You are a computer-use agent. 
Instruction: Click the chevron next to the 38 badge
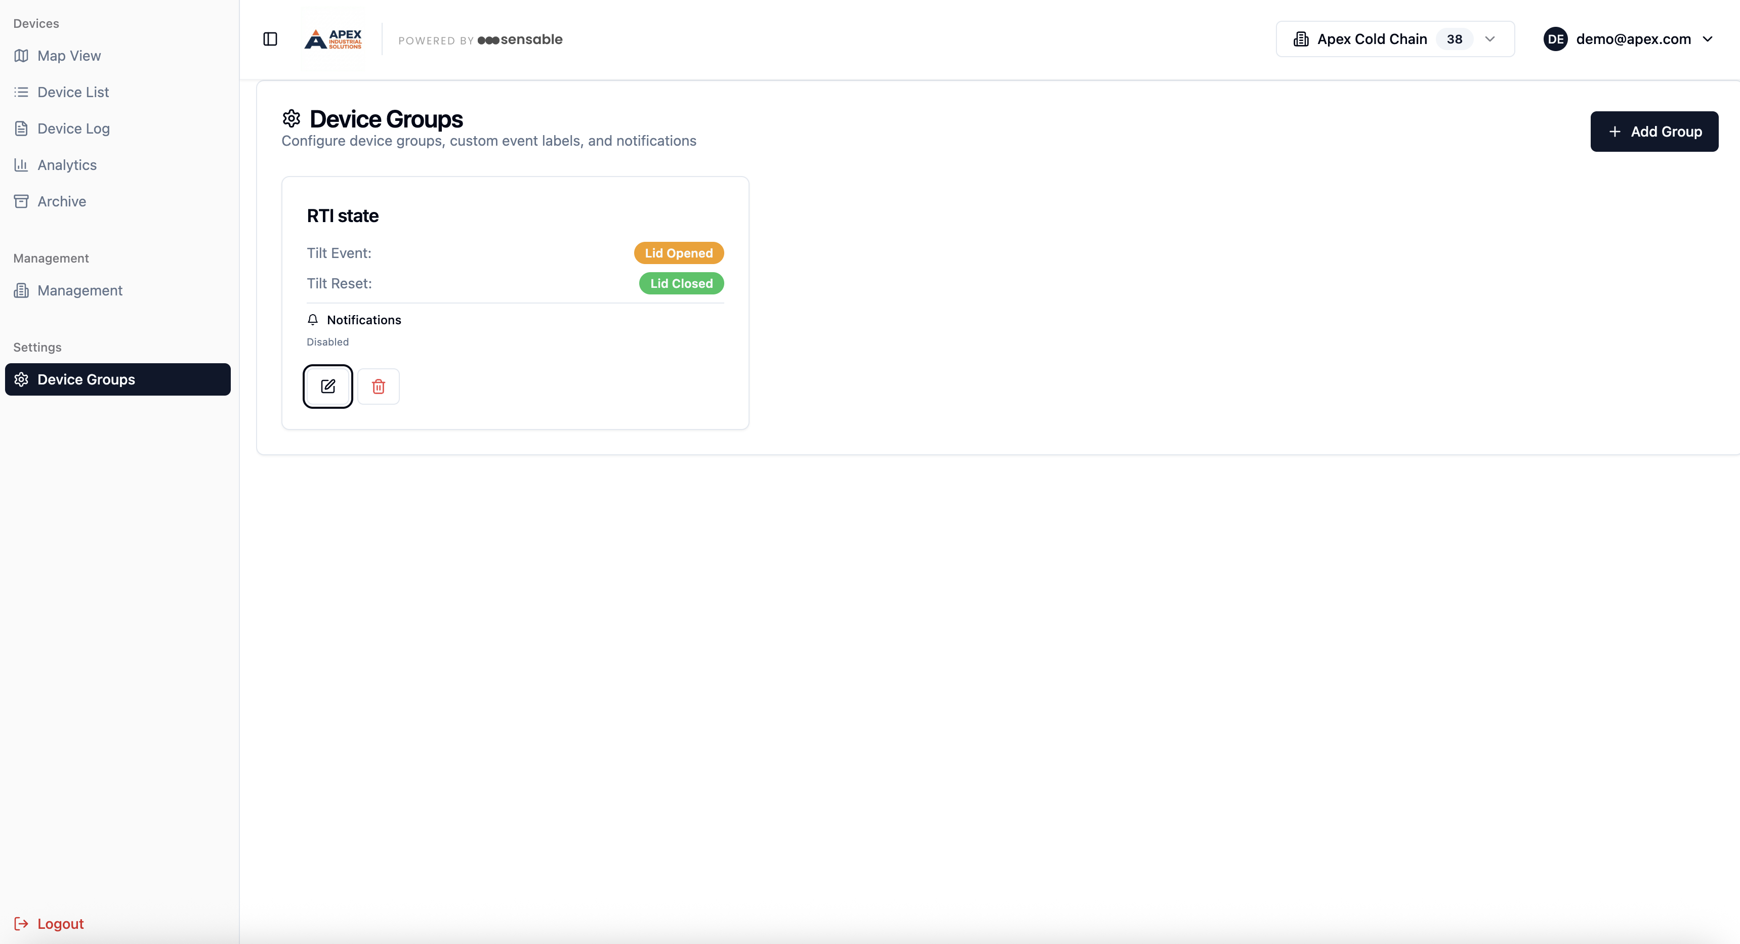click(1489, 39)
